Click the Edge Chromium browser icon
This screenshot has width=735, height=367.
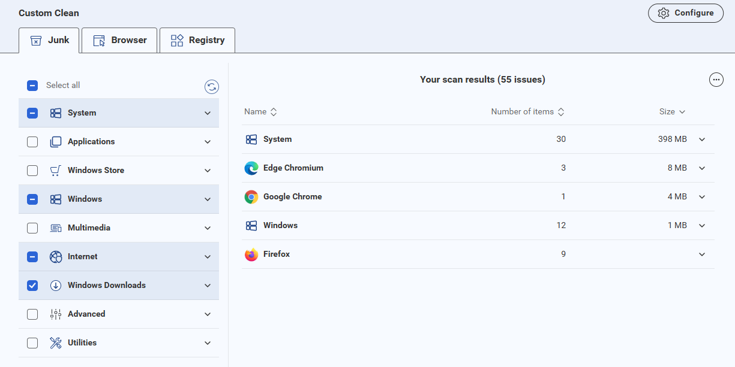(x=251, y=168)
